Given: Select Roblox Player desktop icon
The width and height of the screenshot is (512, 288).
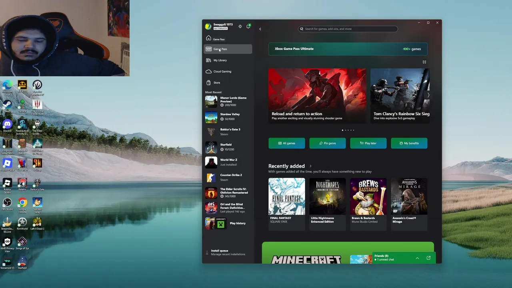Looking at the screenshot, I should tap(7, 165).
